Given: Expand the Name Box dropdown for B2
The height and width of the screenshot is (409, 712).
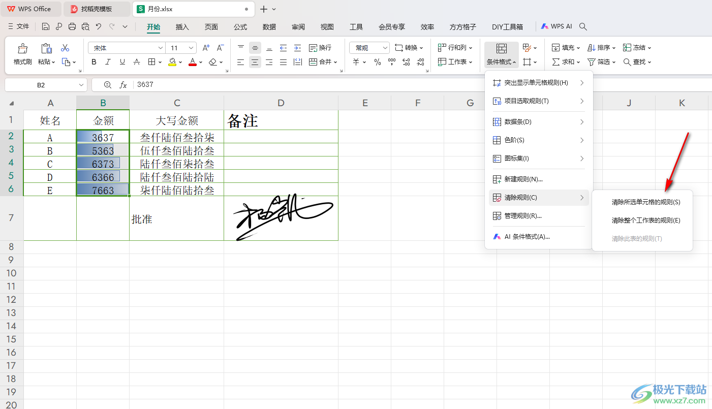Looking at the screenshot, I should tap(81, 85).
